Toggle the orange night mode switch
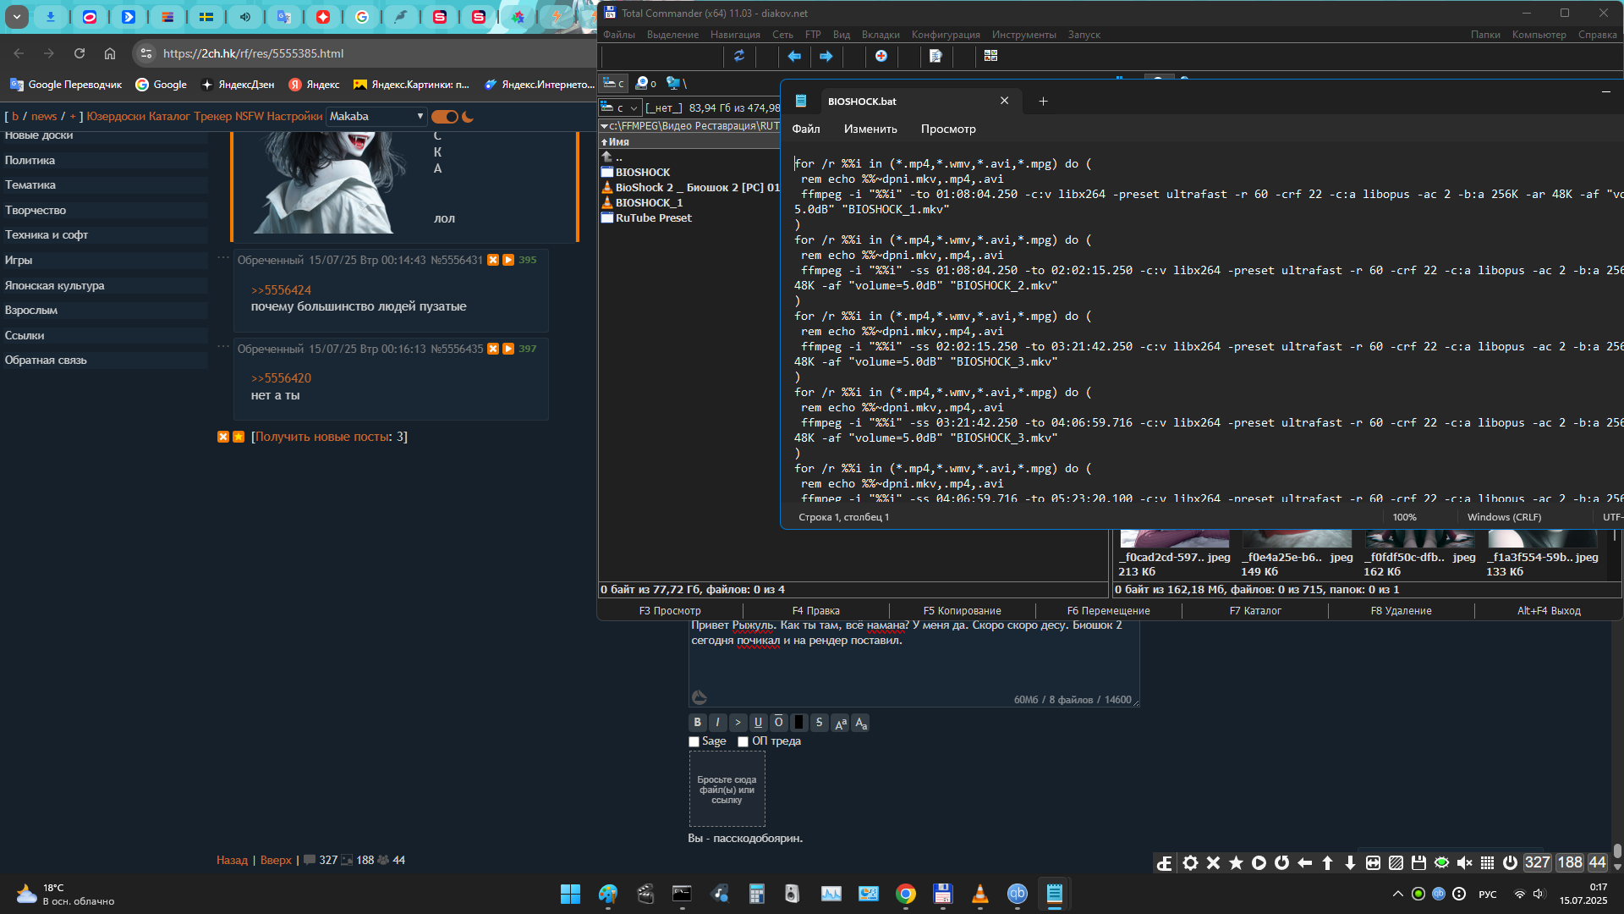Image resolution: width=1624 pixels, height=914 pixels. point(445,117)
